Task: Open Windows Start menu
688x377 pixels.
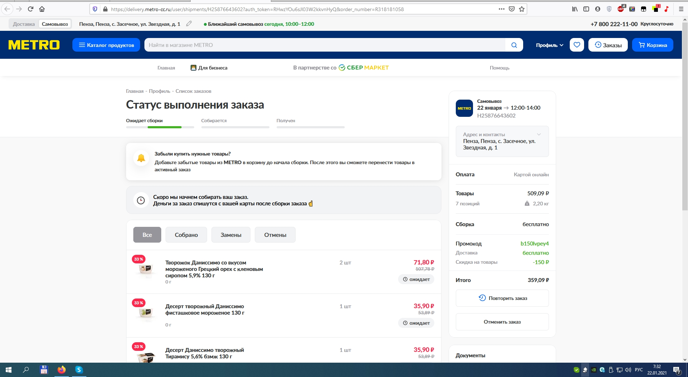Action: click(x=9, y=370)
